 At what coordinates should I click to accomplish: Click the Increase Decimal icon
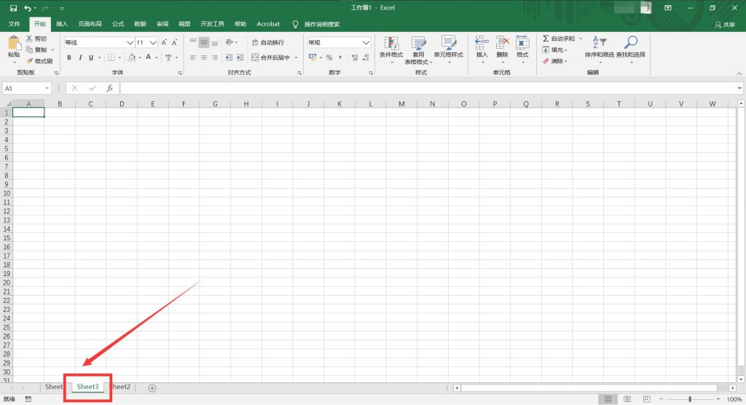coord(355,58)
